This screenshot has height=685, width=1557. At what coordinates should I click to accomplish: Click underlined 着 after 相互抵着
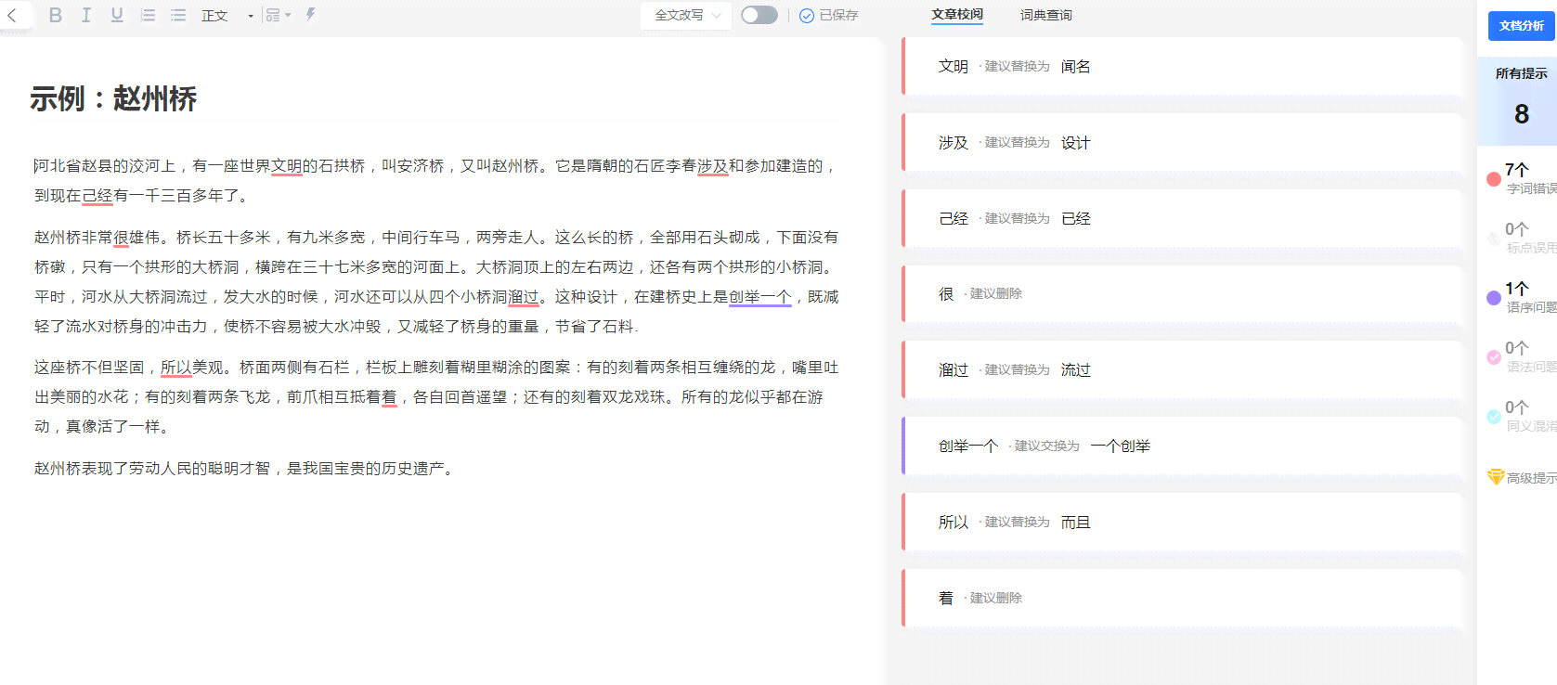(389, 397)
